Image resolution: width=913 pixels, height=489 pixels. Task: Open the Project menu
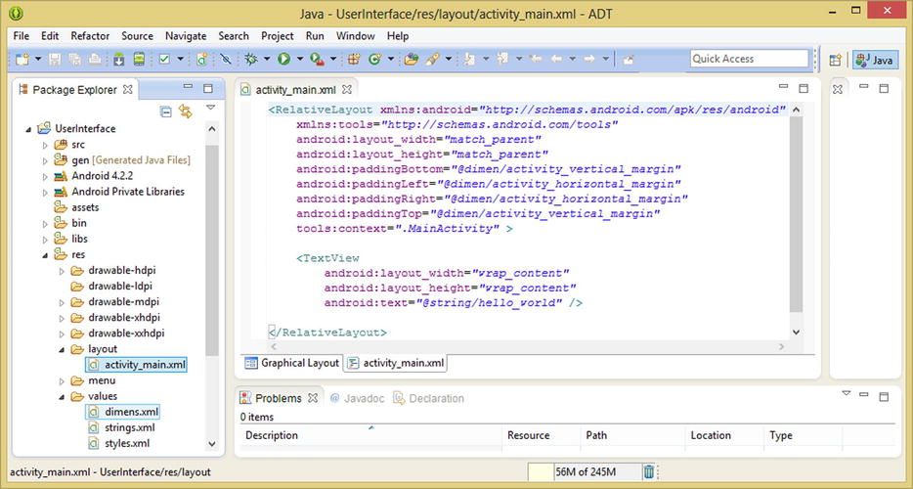[x=278, y=35]
